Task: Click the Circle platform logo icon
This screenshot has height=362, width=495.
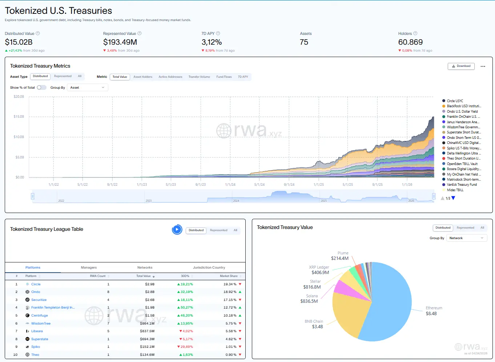Action: (x=28, y=284)
